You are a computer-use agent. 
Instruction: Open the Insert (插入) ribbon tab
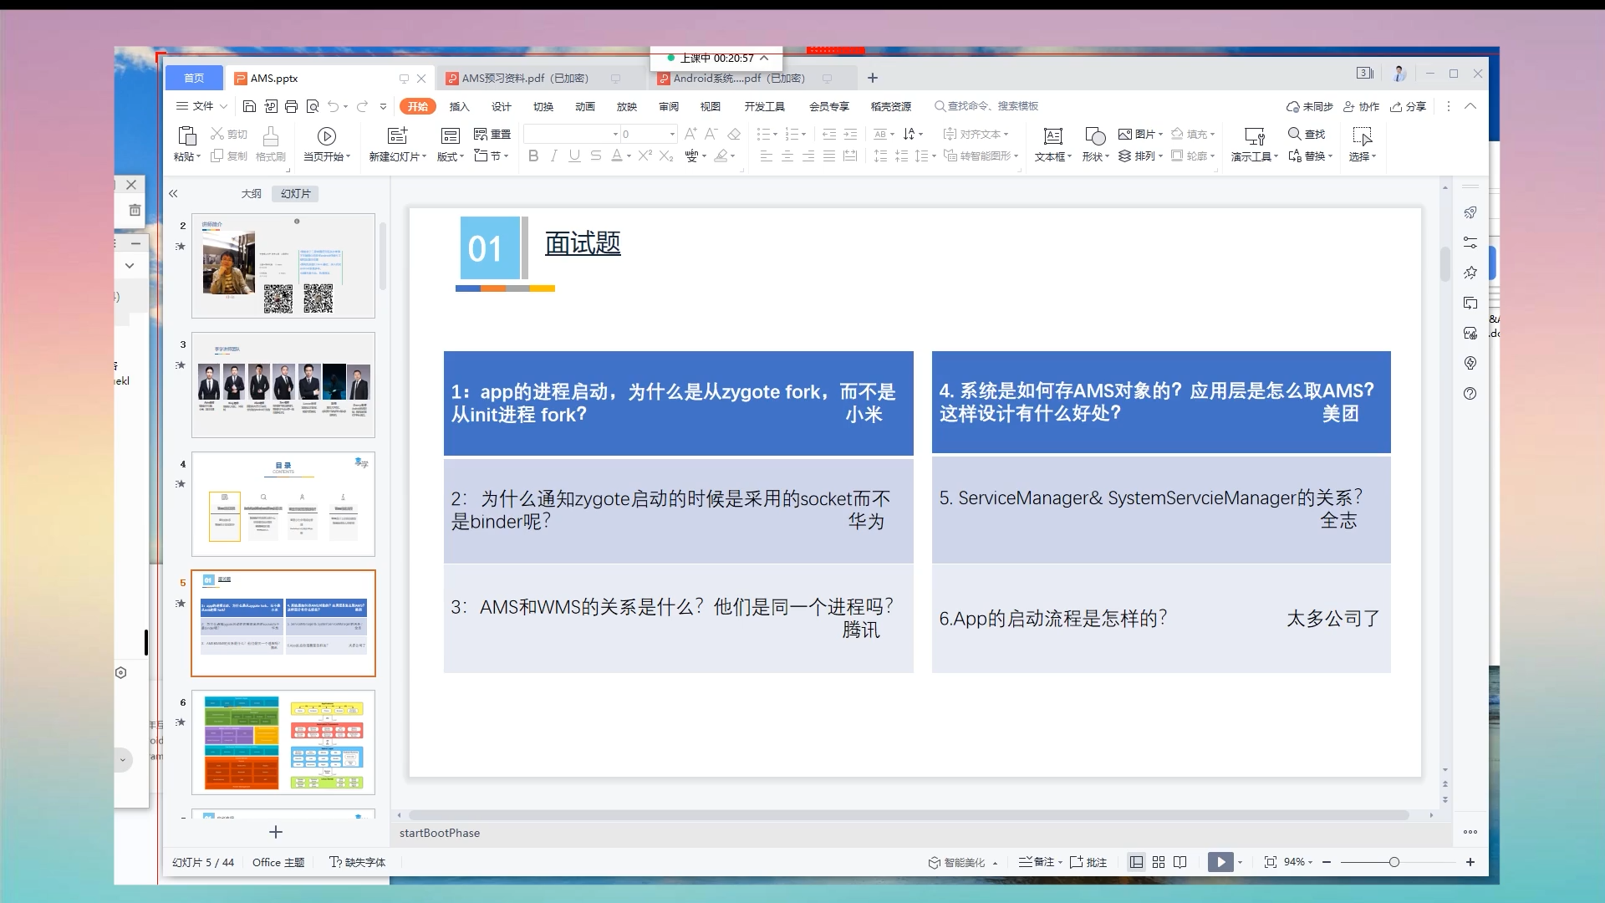[x=459, y=106]
